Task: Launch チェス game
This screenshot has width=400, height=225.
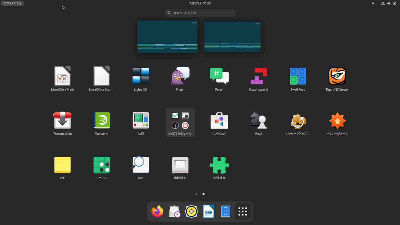Action: pos(258,123)
